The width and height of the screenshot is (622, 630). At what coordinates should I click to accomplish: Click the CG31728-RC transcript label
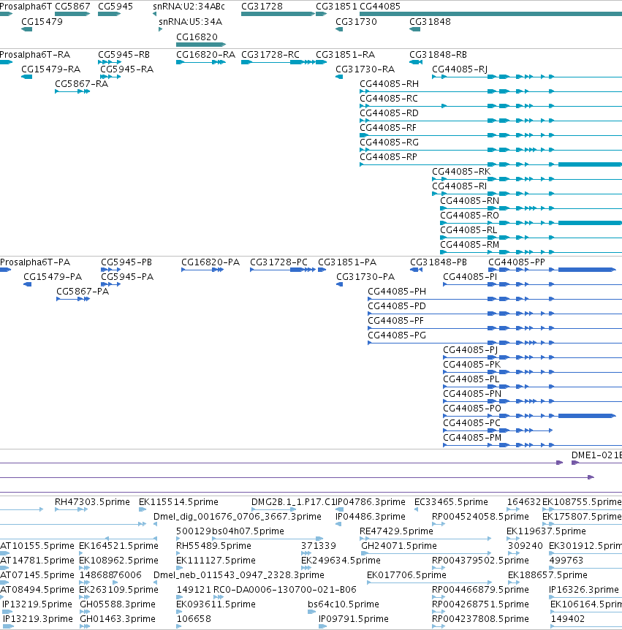coord(270,55)
